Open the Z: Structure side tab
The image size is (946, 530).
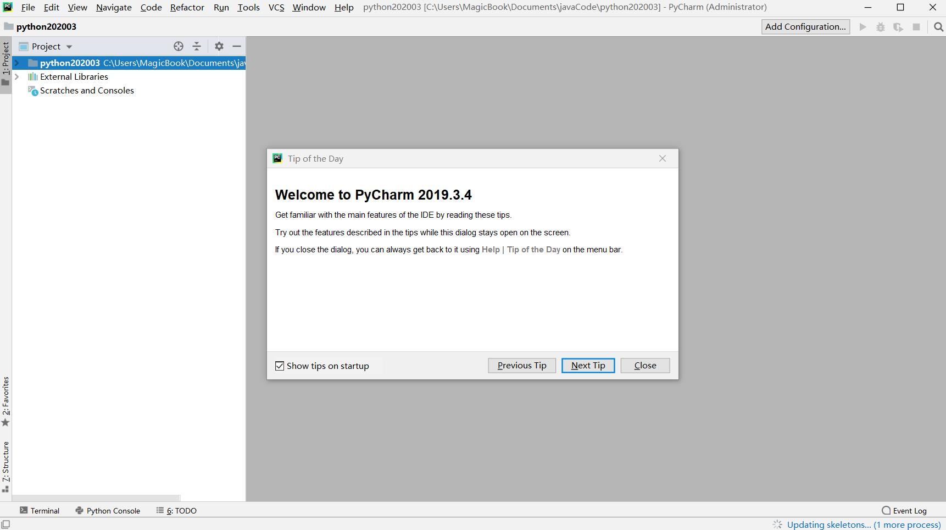click(x=5, y=467)
